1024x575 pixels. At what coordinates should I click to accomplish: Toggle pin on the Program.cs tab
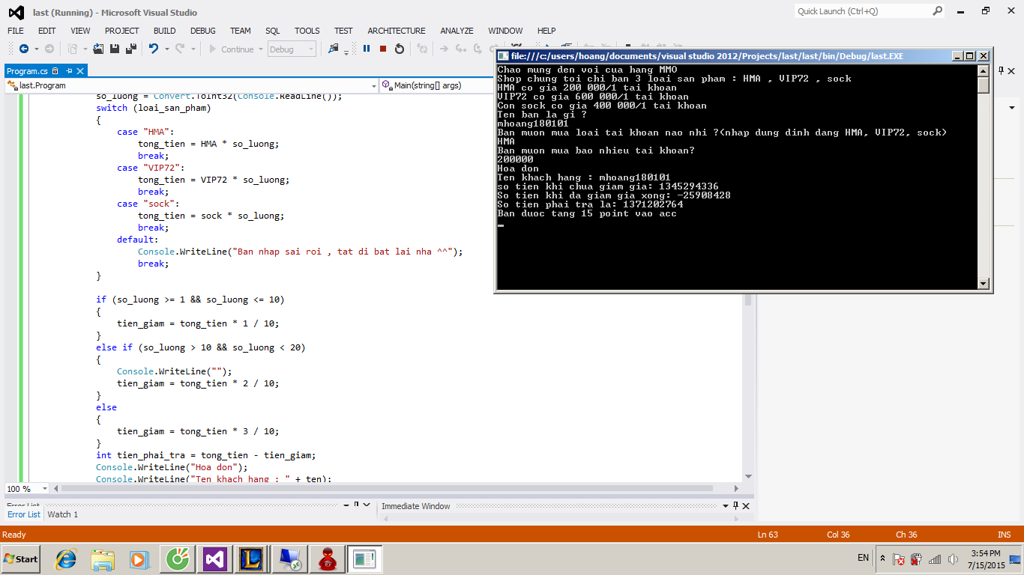click(x=69, y=70)
